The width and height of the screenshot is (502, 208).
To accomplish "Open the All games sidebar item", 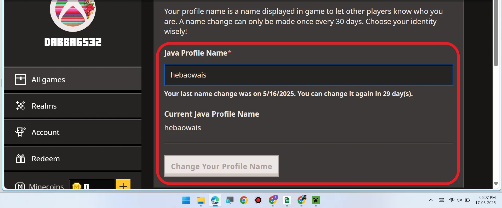I will (x=73, y=79).
